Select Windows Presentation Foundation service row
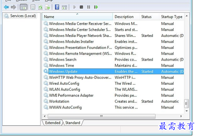 [x=114, y=48]
